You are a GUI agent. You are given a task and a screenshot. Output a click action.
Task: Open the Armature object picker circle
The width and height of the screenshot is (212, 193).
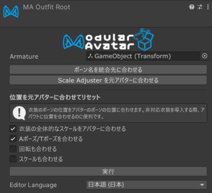tap(204, 56)
